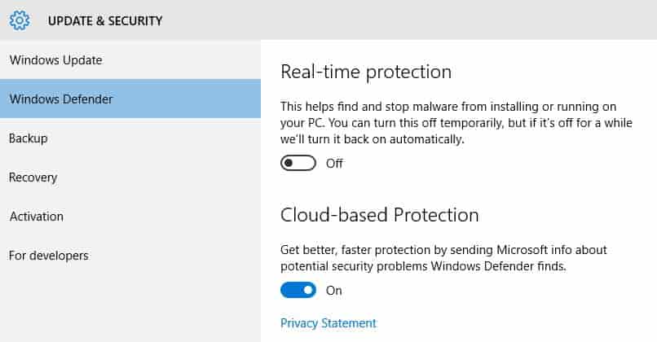Click the empty sidebar area below For developers

tap(130, 309)
